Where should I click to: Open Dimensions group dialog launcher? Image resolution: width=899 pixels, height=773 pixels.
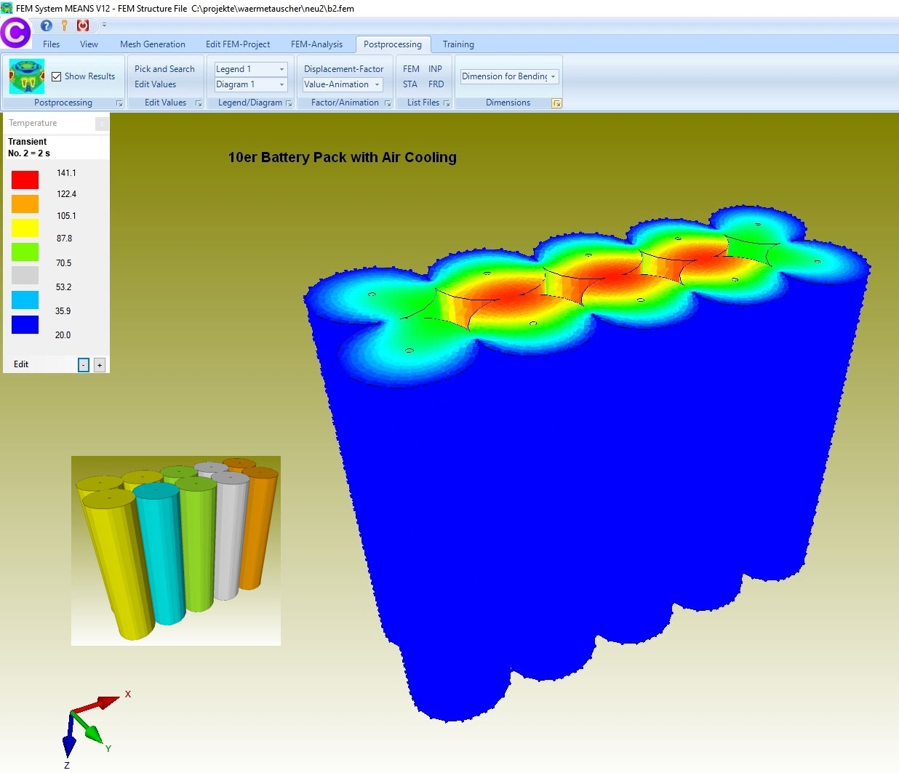pyautogui.click(x=556, y=103)
